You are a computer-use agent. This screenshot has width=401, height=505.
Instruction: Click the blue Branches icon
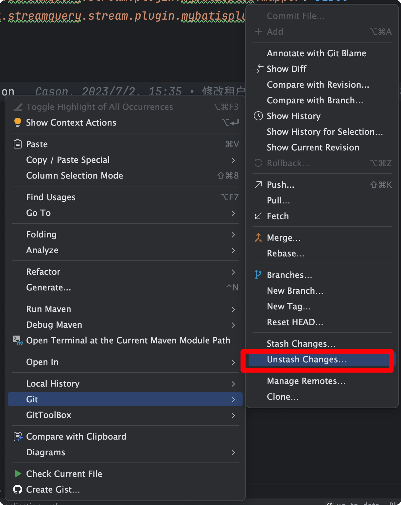click(258, 275)
